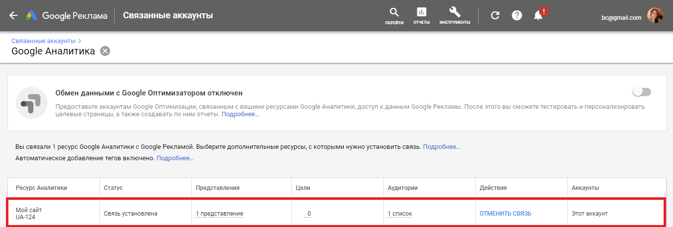
Task: Click the Цели column header
Action: coord(303,188)
